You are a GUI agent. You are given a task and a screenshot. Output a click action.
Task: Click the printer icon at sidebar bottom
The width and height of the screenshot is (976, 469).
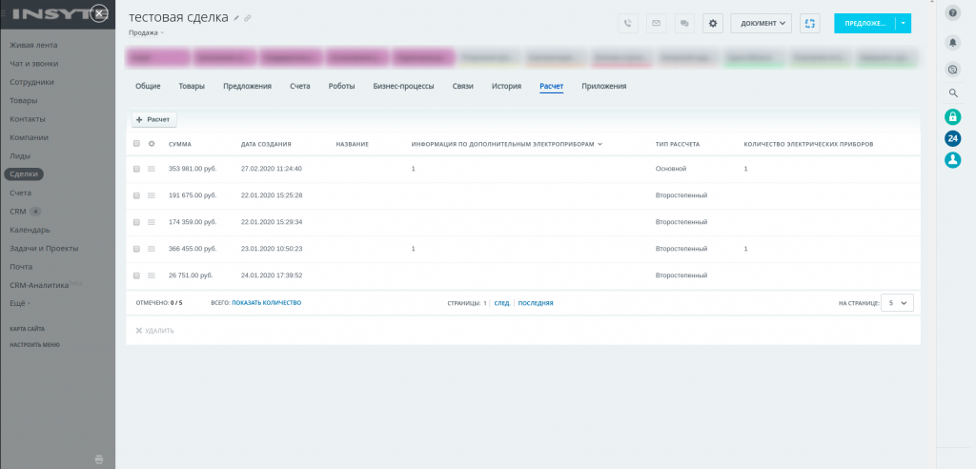[x=99, y=459]
